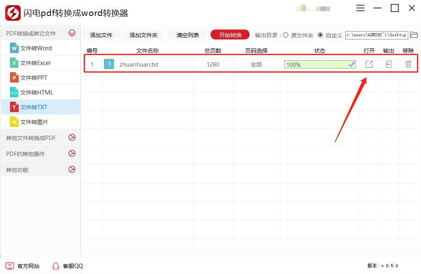Click the output path input field
The height and width of the screenshot is (274, 421).
377,35
